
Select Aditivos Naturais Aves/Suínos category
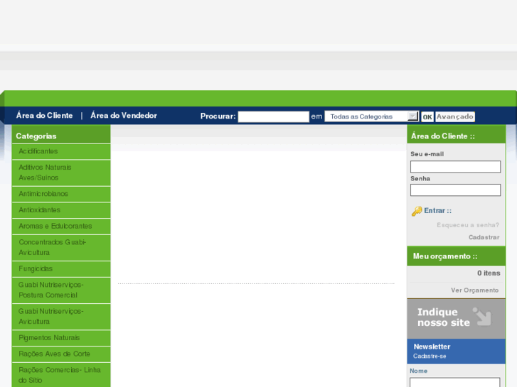click(x=61, y=173)
